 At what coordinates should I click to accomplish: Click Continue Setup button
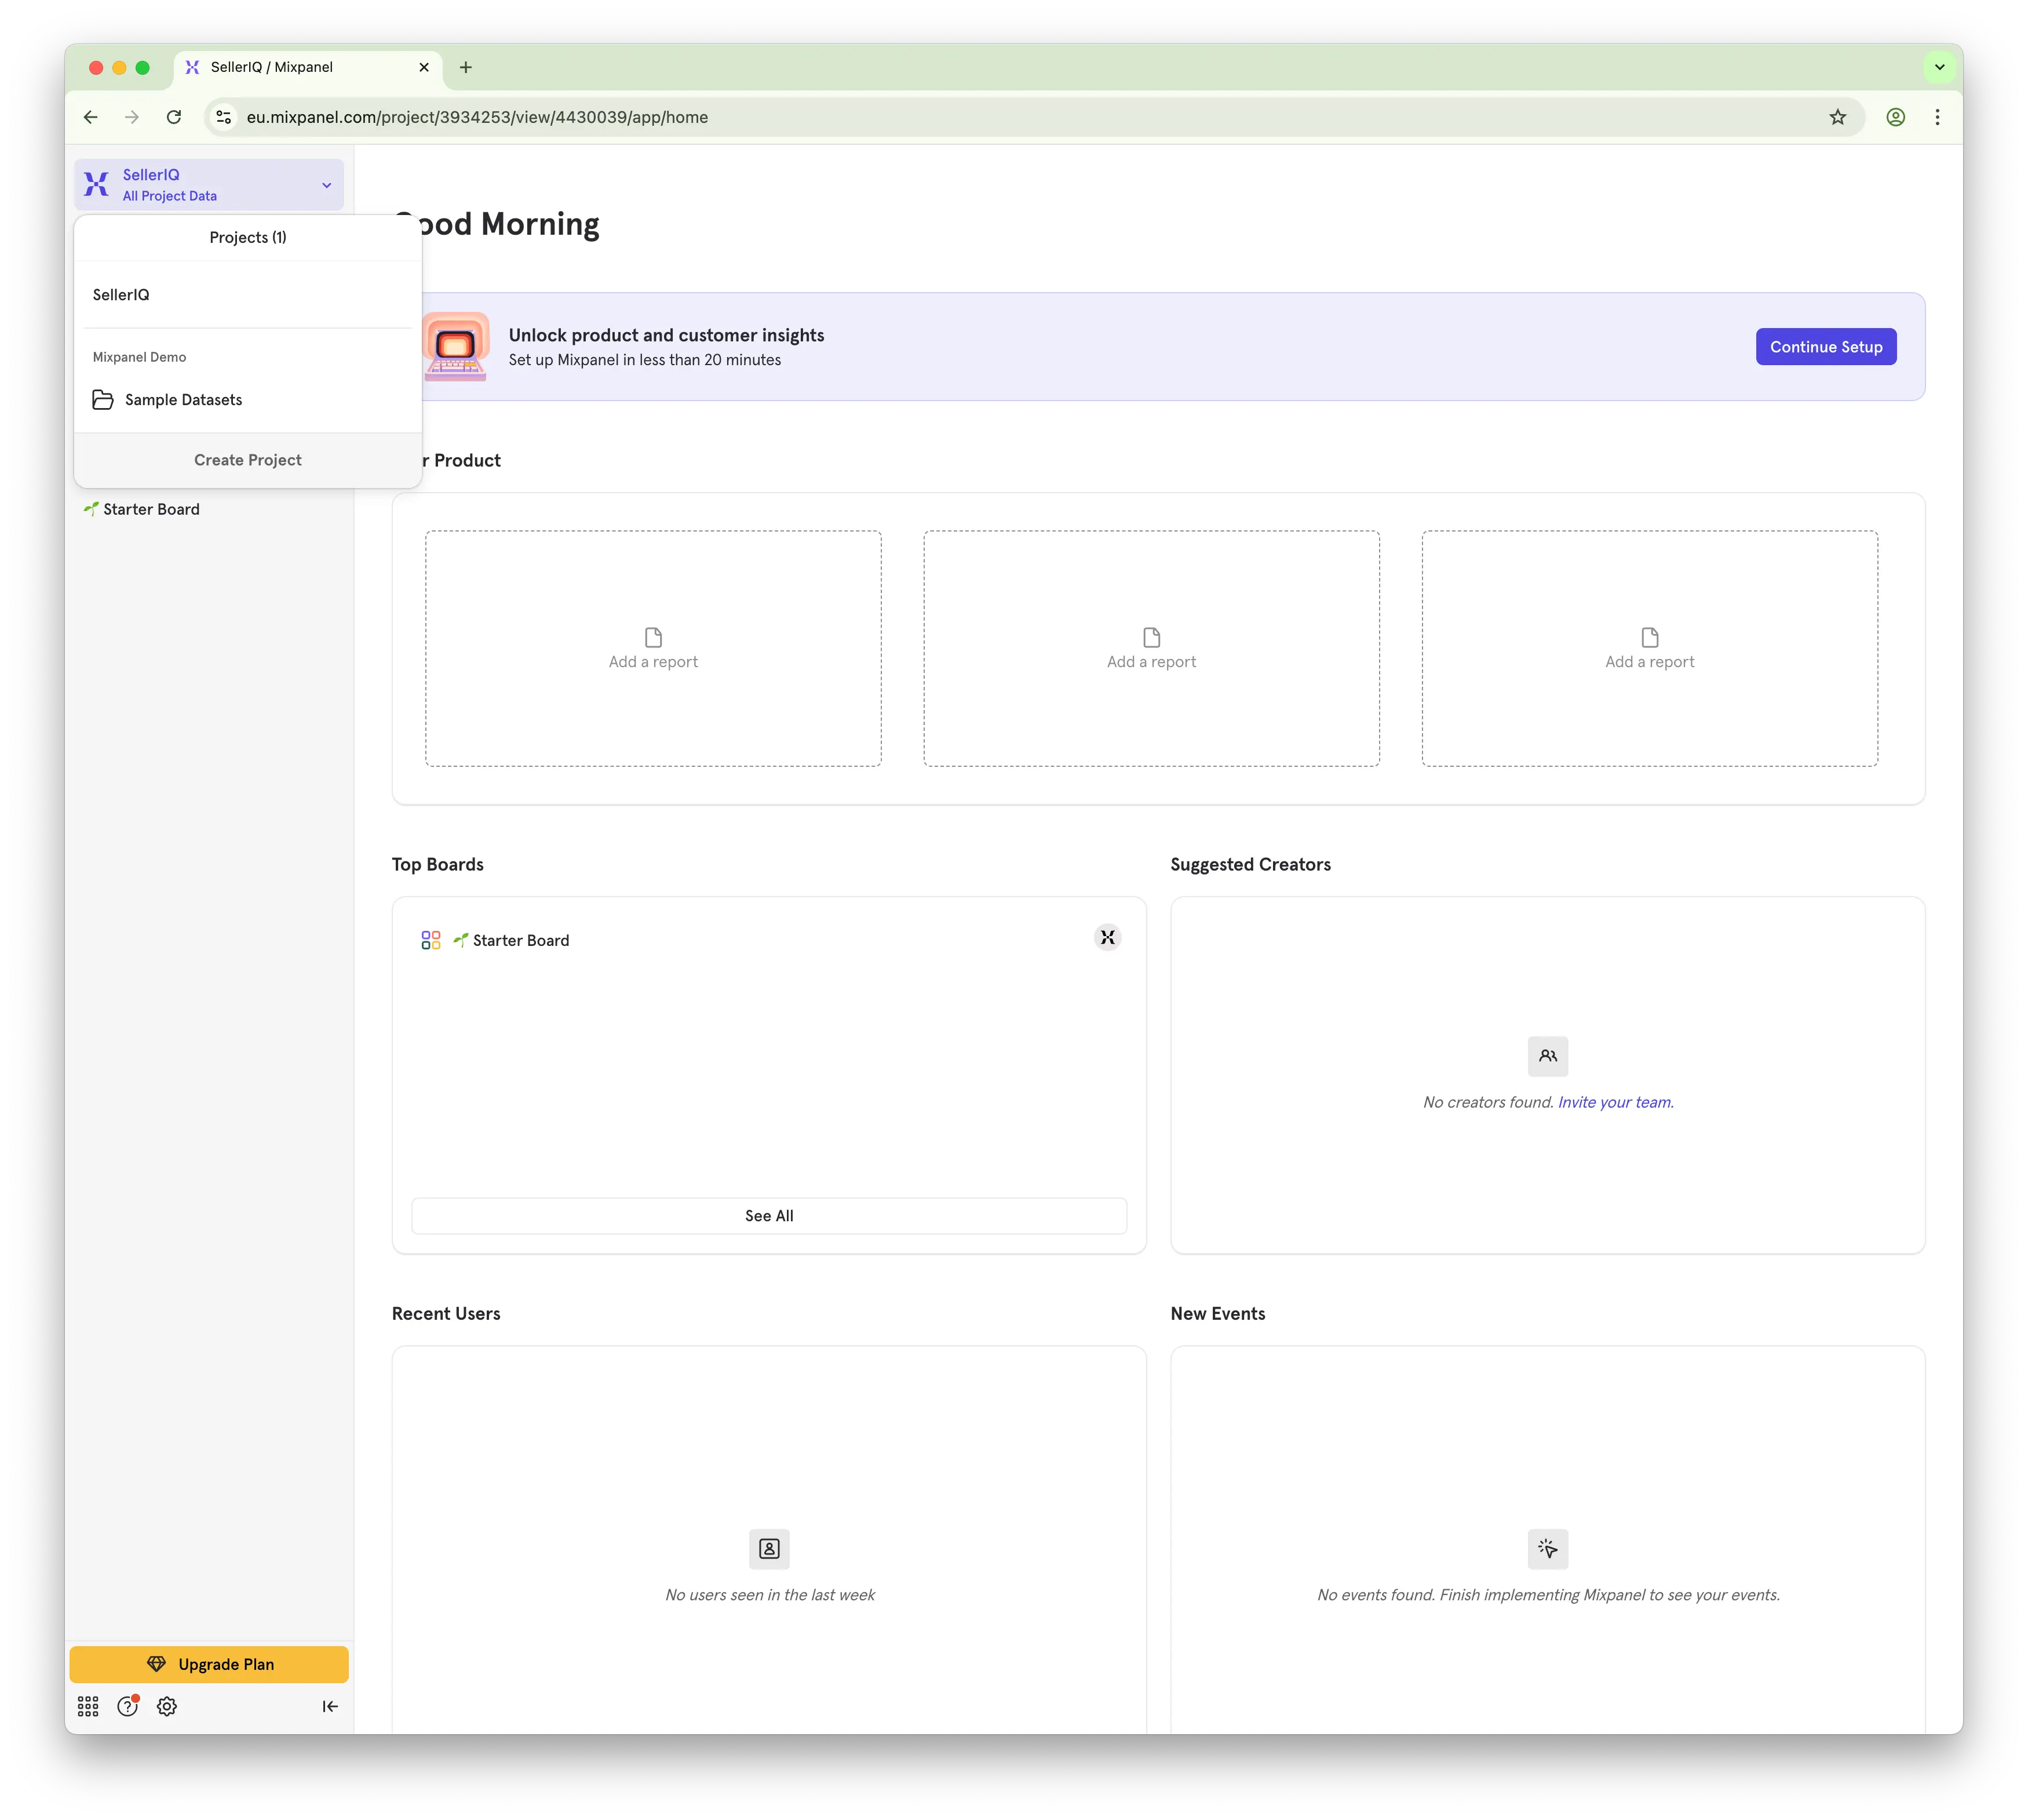click(x=1826, y=347)
